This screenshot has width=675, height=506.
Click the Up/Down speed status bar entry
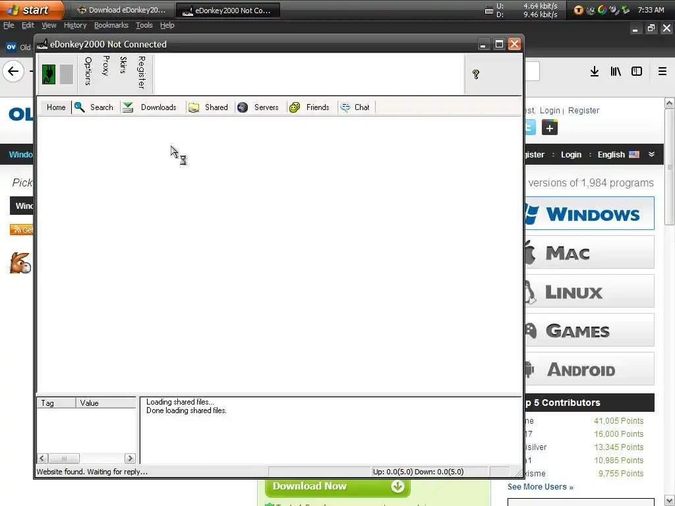pyautogui.click(x=418, y=472)
